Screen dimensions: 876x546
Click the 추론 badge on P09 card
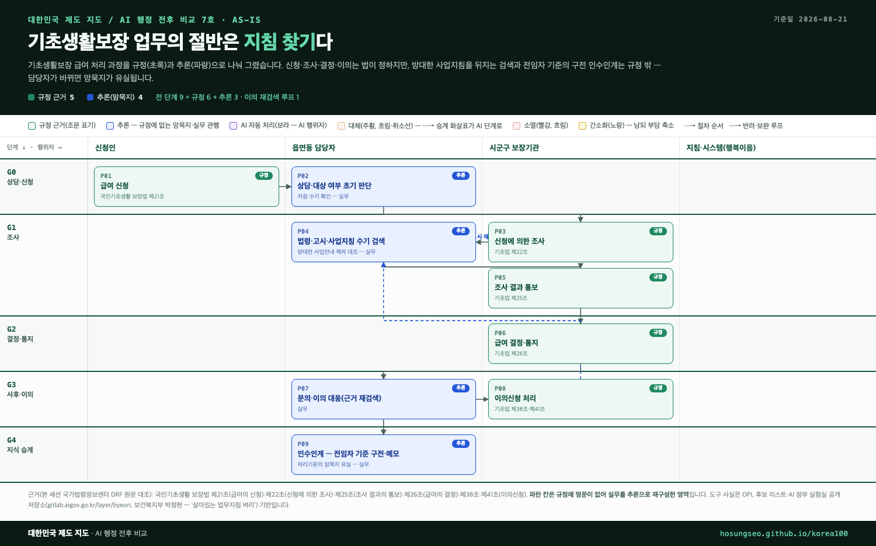pyautogui.click(x=461, y=443)
